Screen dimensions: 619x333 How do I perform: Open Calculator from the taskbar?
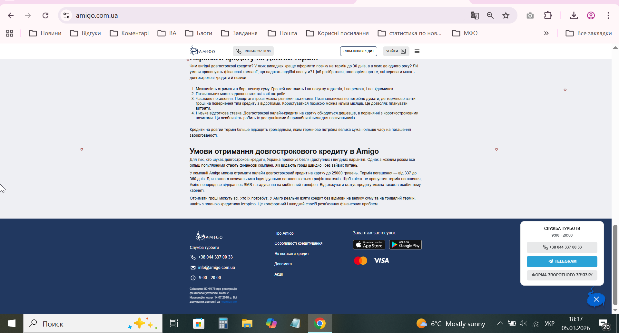point(223,323)
